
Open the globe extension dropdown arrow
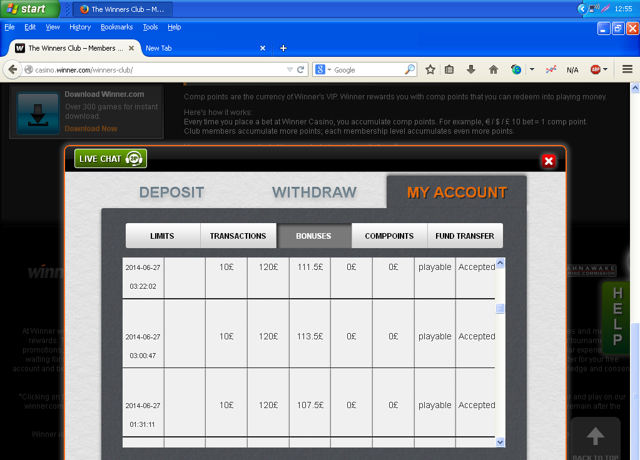pyautogui.click(x=532, y=70)
